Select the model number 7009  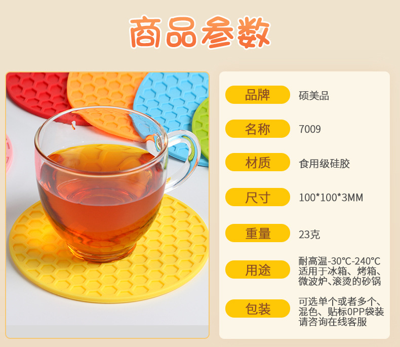click(x=310, y=129)
